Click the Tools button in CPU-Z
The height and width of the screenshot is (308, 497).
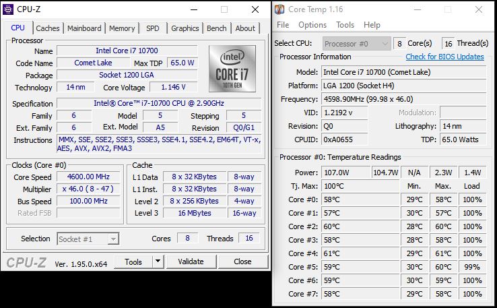click(x=133, y=261)
